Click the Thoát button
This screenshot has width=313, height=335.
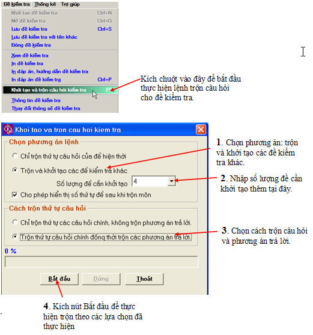(145, 279)
